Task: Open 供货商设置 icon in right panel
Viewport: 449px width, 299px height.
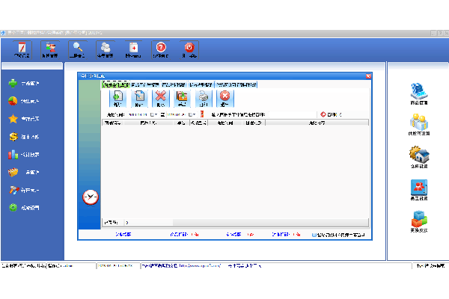Action: tap(419, 125)
